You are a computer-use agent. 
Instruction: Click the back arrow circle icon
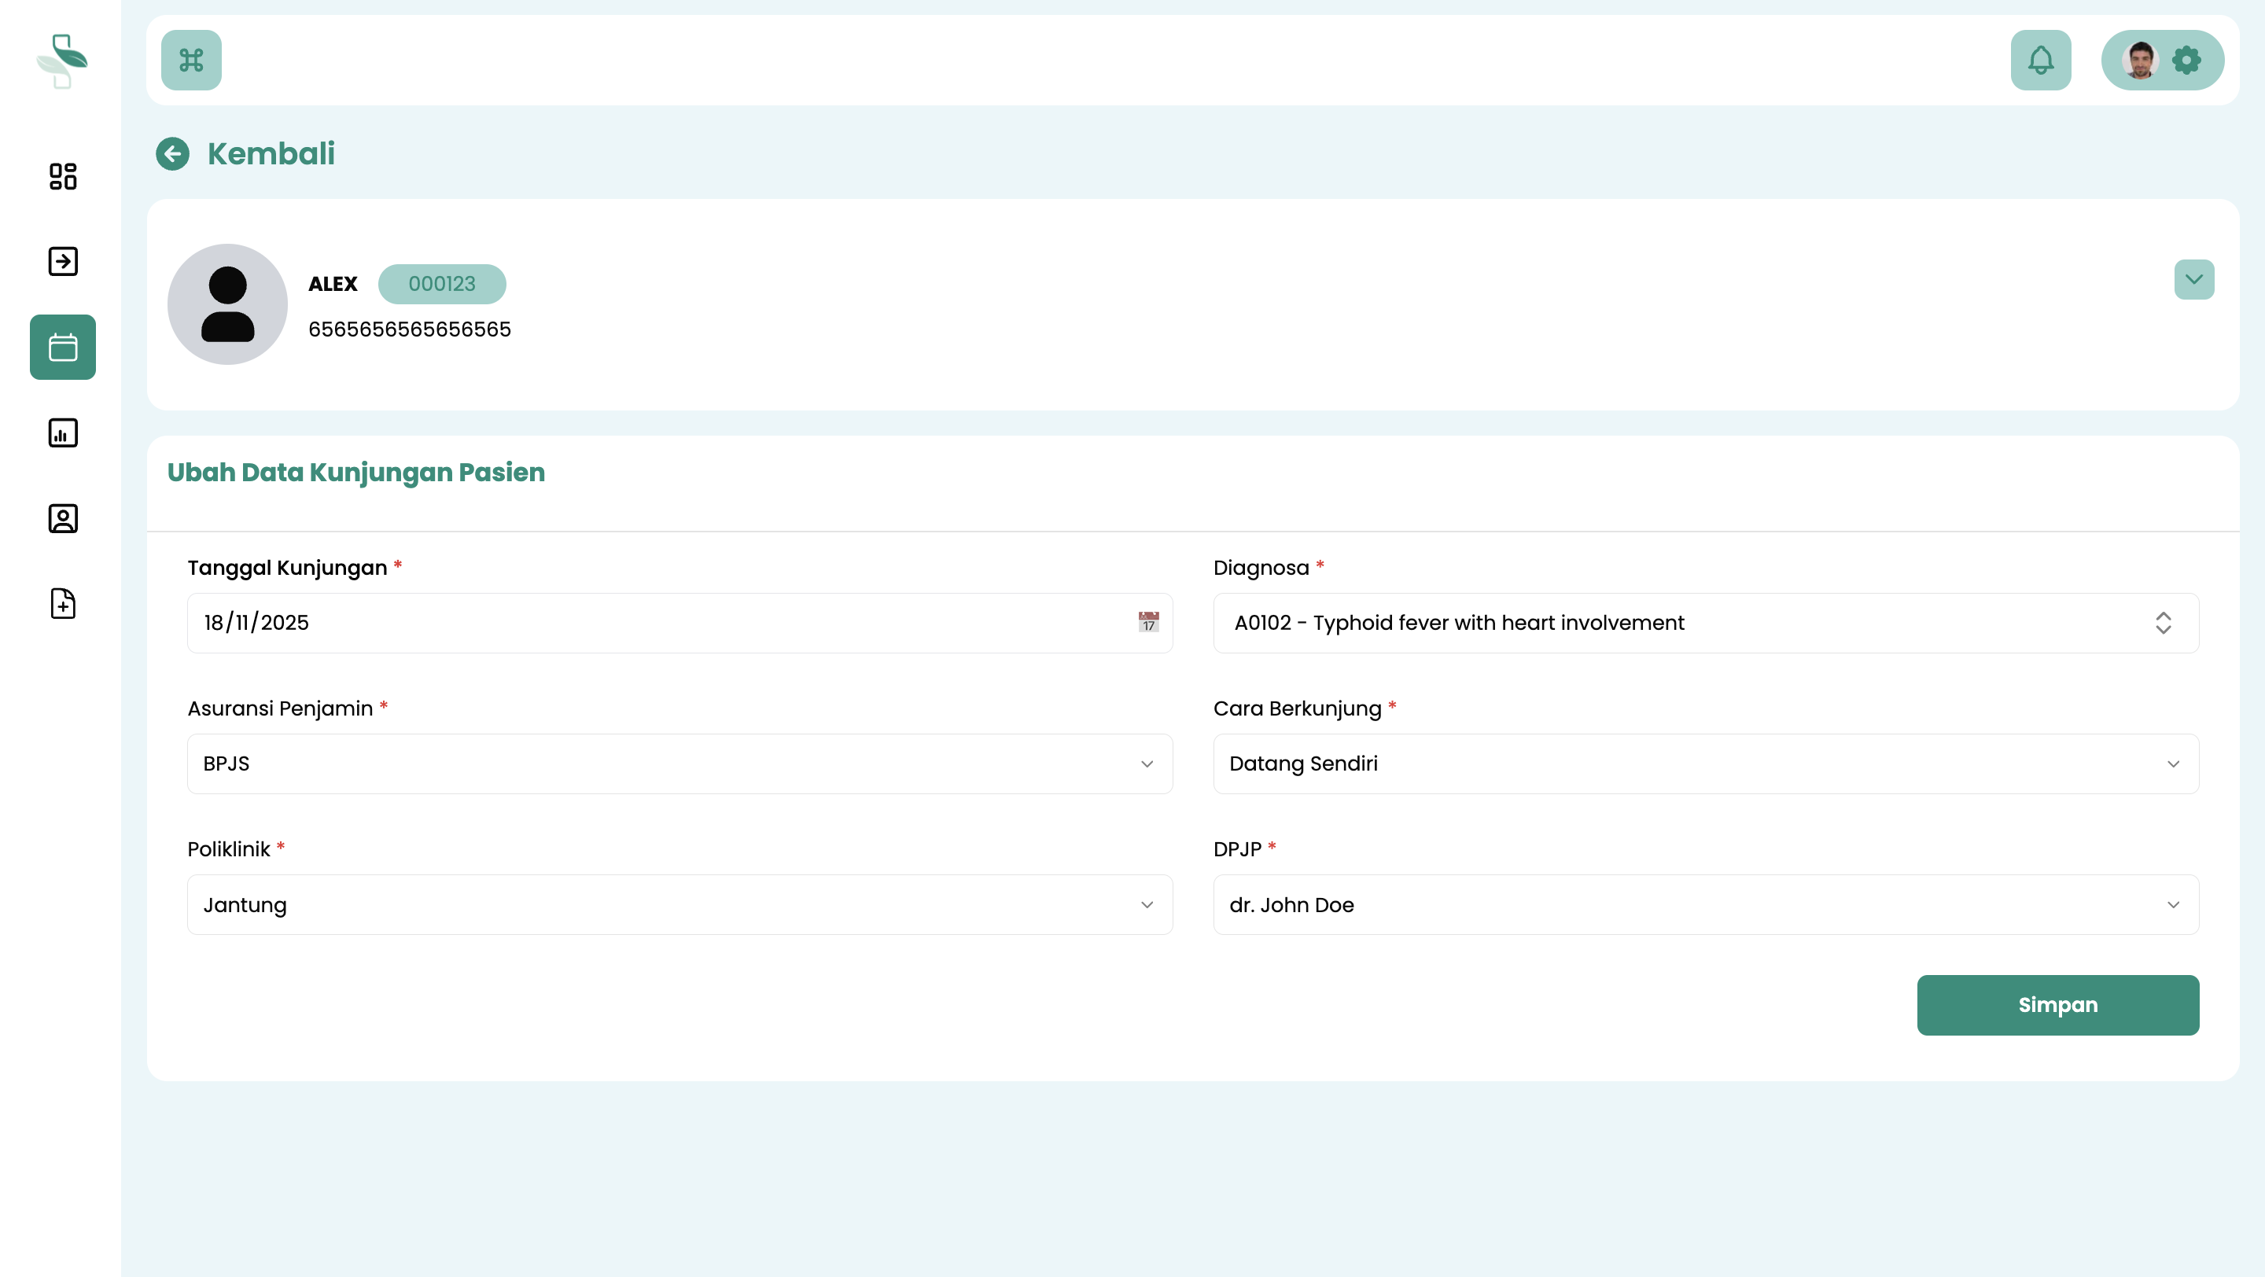[172, 154]
